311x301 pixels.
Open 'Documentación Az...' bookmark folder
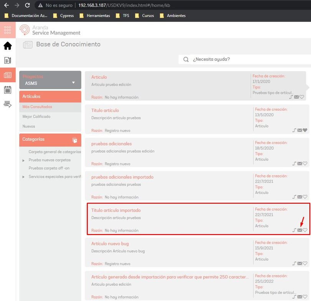pyautogui.click(x=26, y=16)
